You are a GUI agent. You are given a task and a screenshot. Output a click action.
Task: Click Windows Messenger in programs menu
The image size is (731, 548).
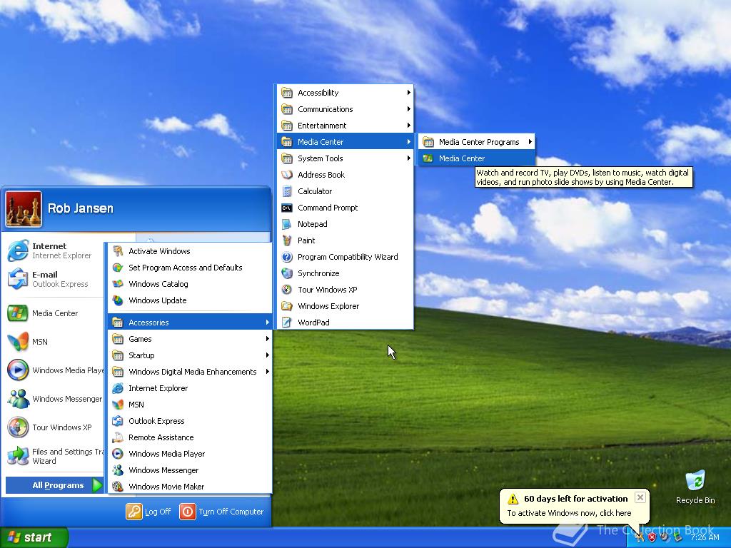coord(190,470)
